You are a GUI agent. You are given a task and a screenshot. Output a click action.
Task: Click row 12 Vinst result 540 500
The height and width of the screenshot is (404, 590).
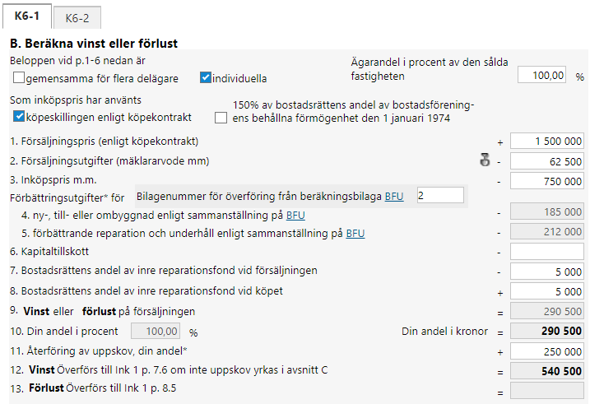(547, 371)
